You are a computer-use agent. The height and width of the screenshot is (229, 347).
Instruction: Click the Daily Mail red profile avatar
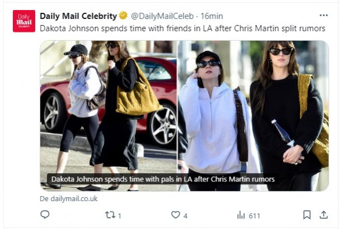(24, 21)
